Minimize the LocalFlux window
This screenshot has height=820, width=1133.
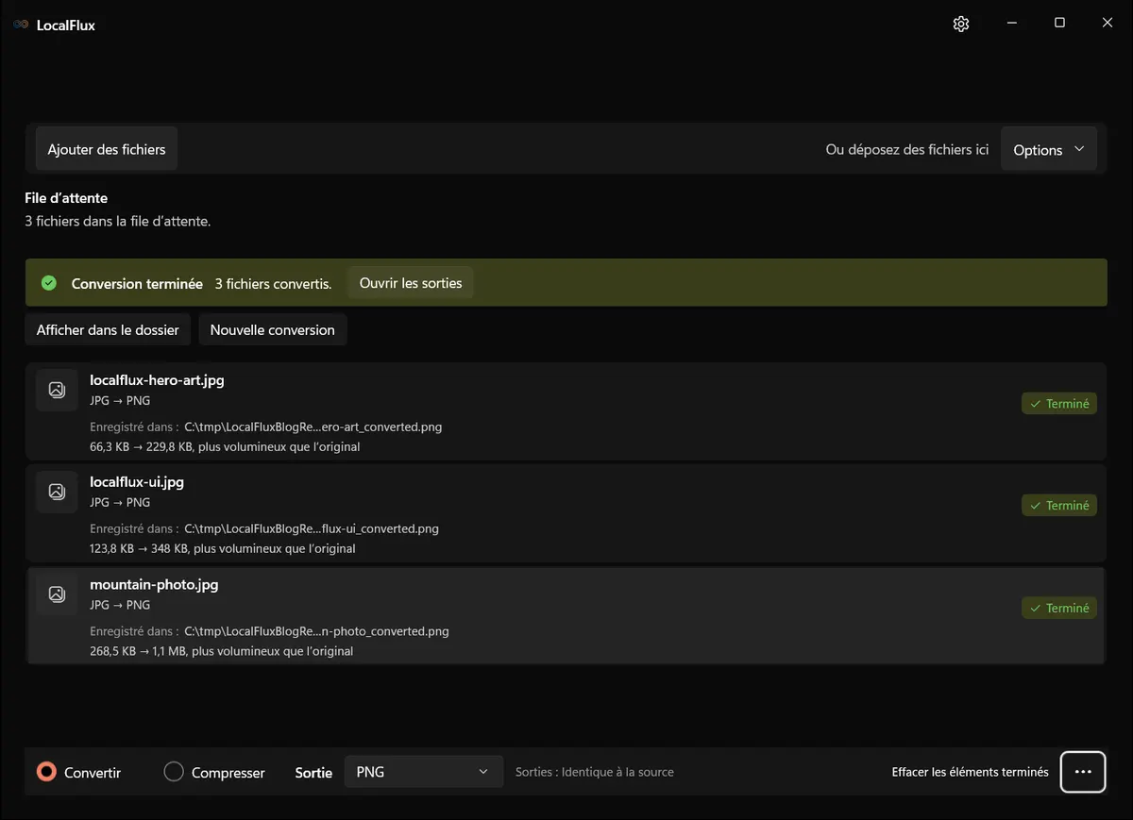coord(1011,24)
